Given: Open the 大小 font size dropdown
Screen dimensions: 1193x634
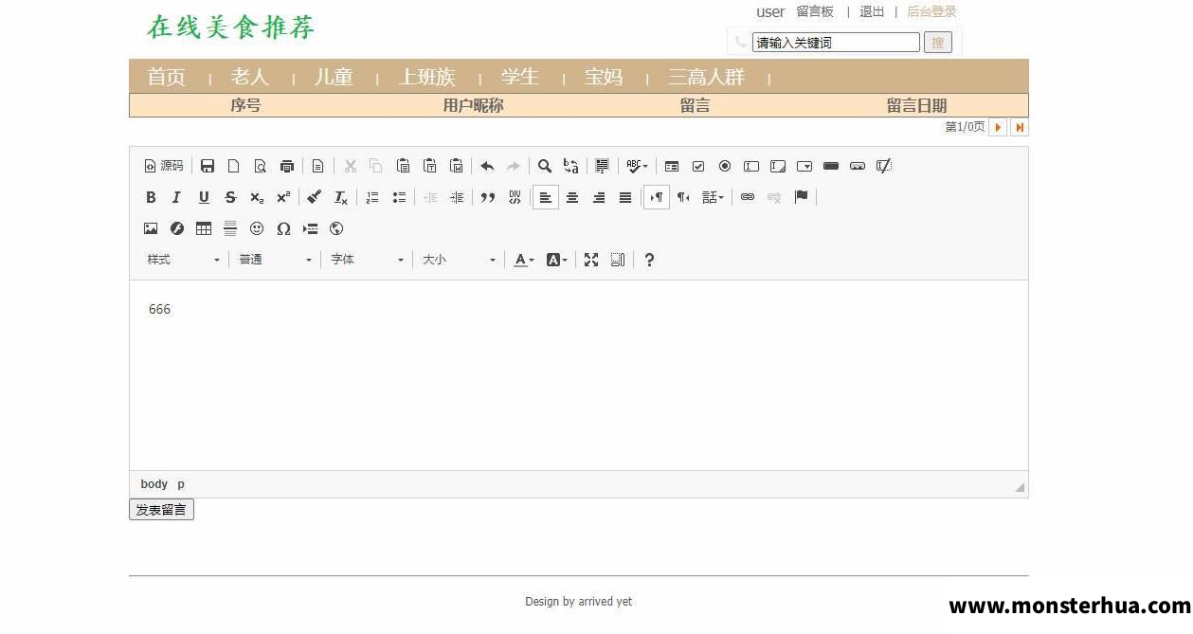Looking at the screenshot, I should coord(459,260).
